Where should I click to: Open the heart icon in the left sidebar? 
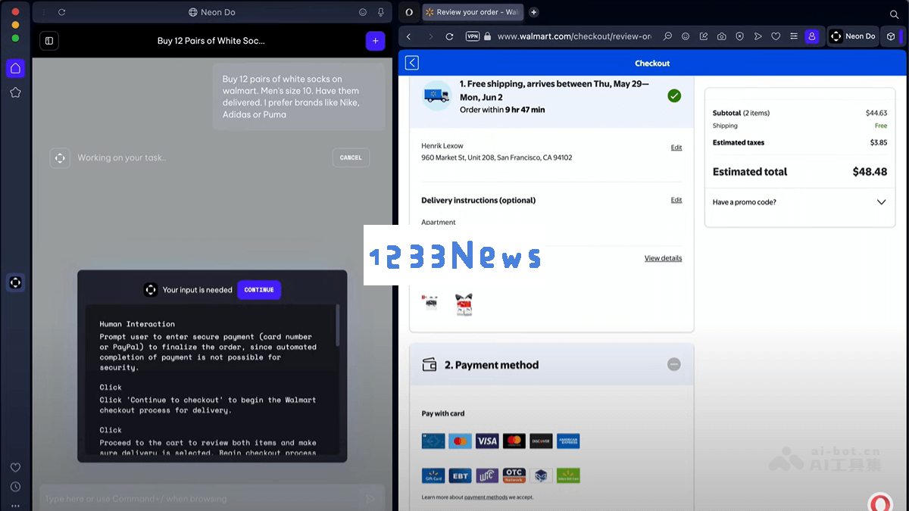click(x=15, y=467)
